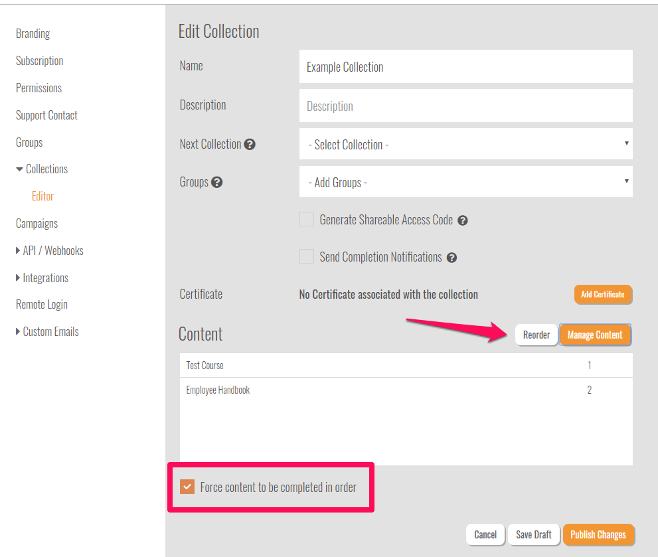The height and width of the screenshot is (557, 658).
Task: Click into the Description text field
Action: [465, 106]
